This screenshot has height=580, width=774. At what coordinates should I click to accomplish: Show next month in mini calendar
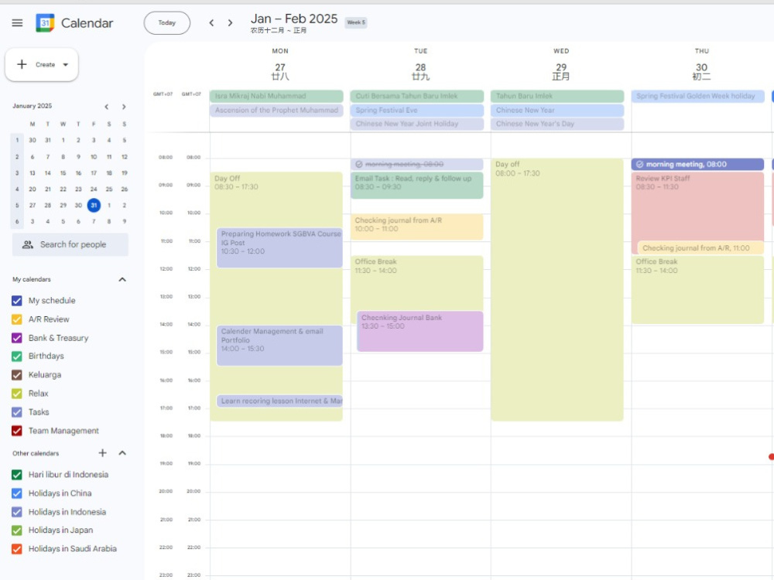coord(124,107)
